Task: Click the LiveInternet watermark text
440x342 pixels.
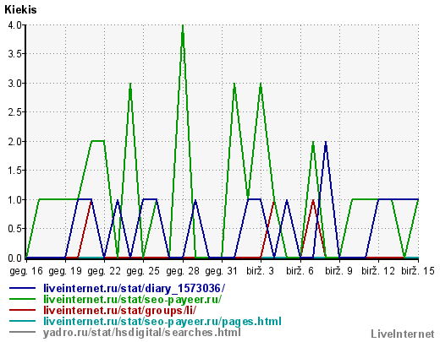Action: pyautogui.click(x=403, y=334)
